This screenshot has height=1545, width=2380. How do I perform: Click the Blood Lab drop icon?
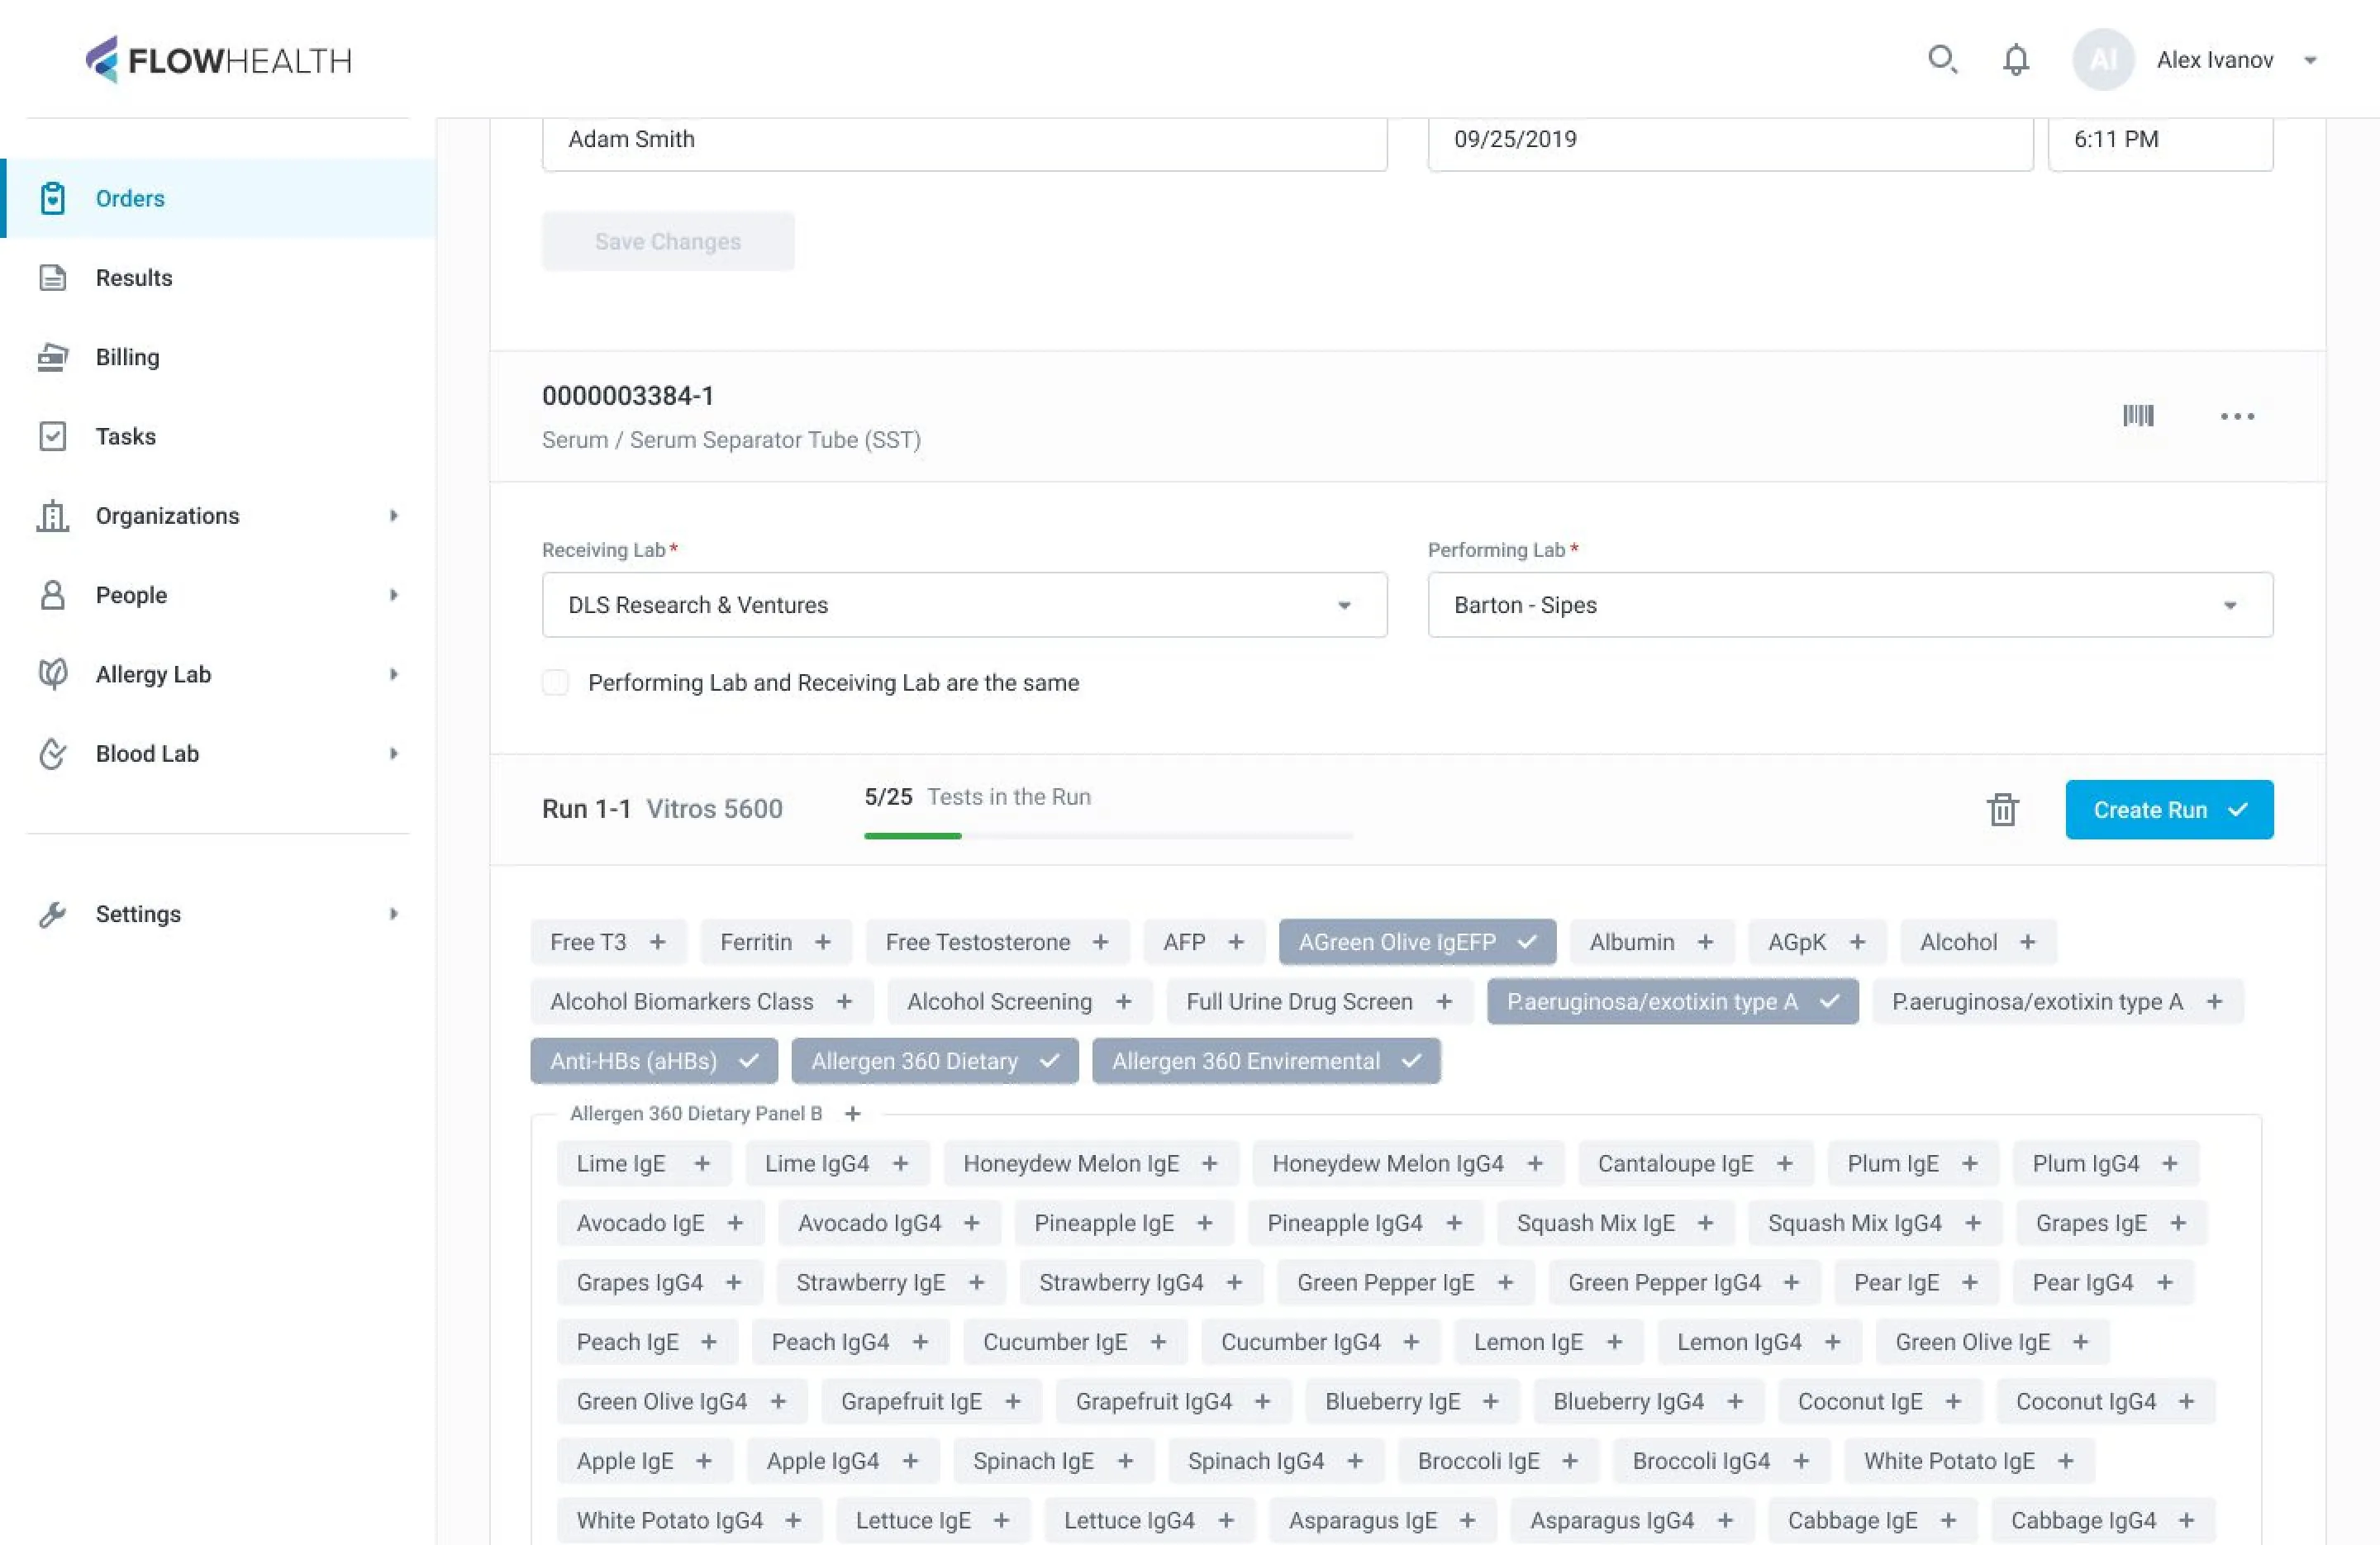pos(53,753)
